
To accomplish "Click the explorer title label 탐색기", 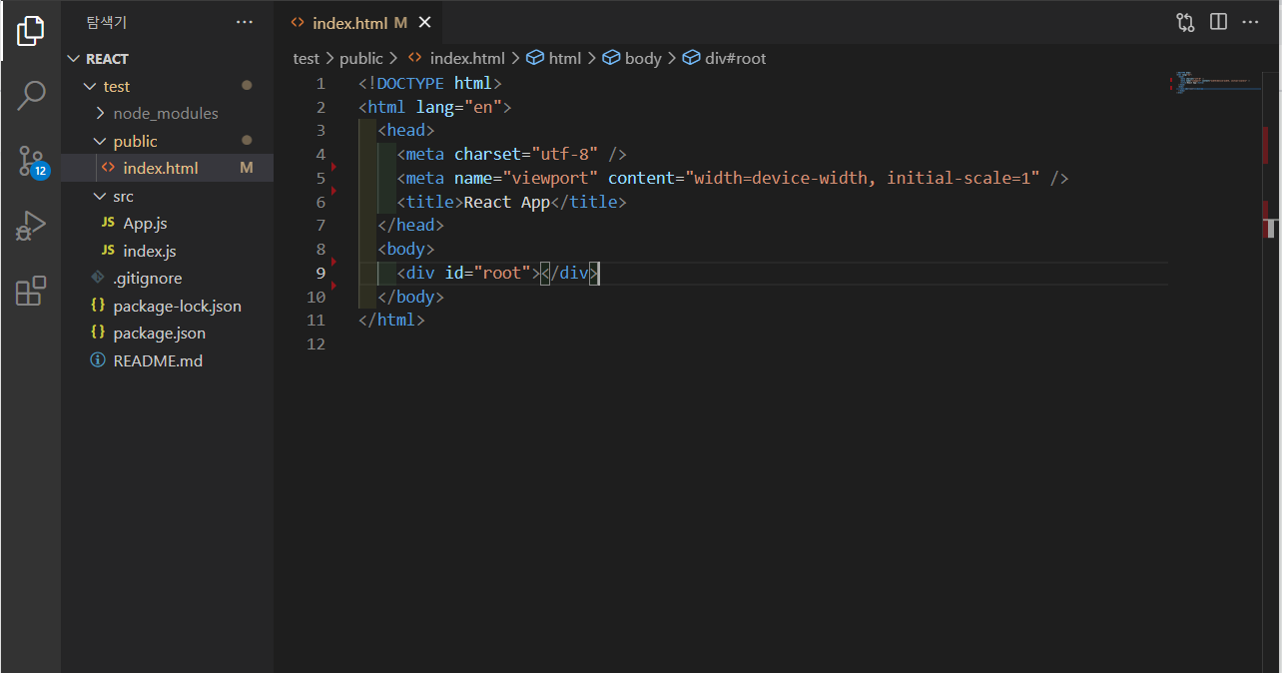I will [106, 22].
